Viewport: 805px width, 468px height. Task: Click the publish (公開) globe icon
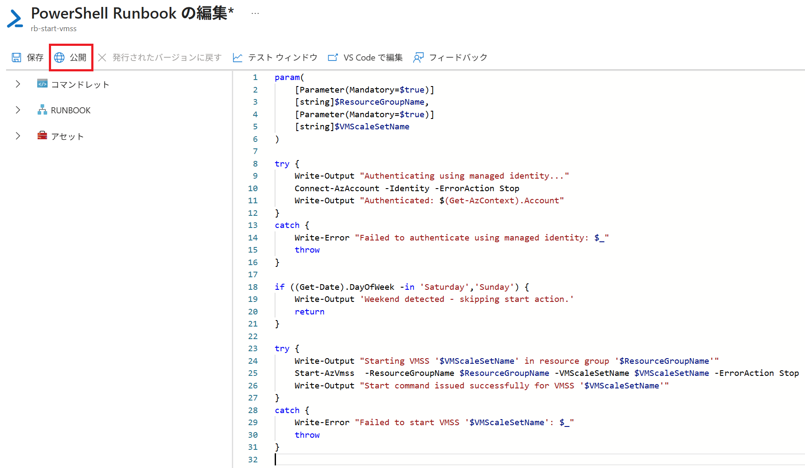[x=59, y=58]
